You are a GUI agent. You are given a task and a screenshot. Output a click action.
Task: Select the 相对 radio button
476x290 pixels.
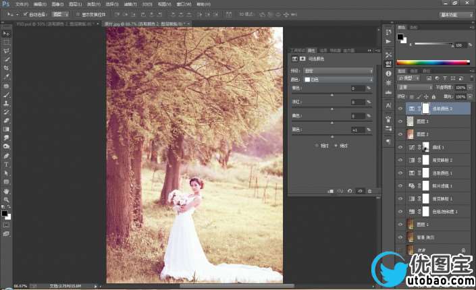[x=317, y=145]
